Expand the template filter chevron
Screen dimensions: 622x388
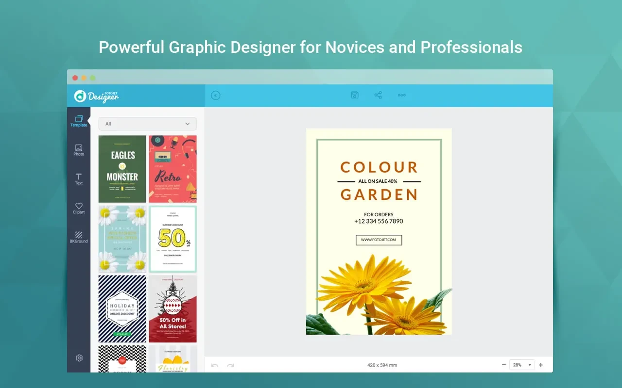(188, 124)
